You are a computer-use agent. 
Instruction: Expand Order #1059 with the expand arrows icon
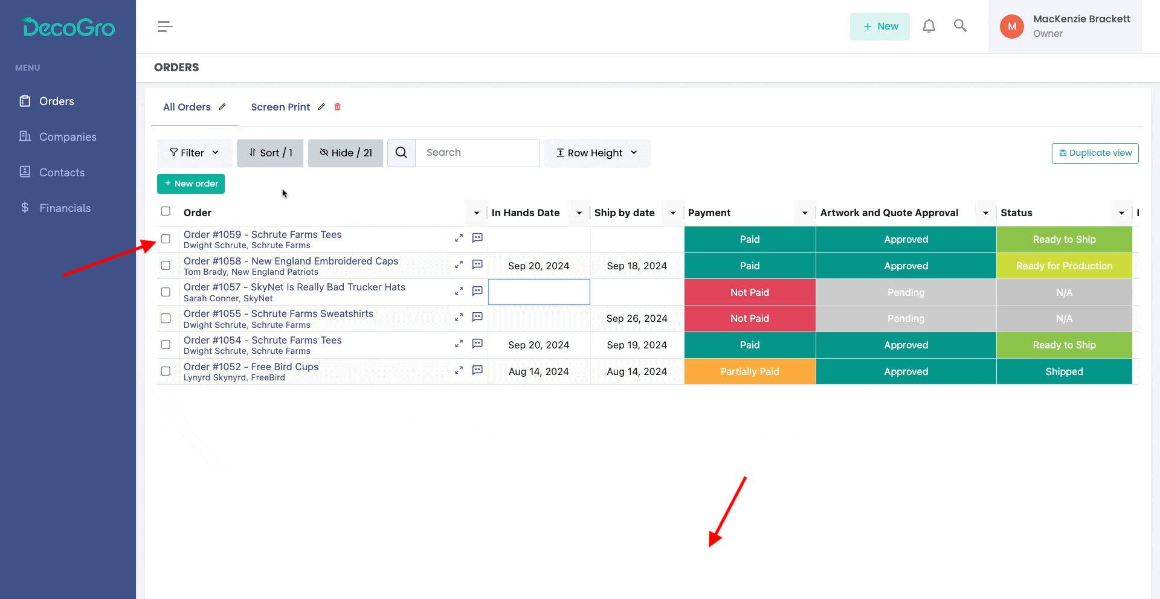click(459, 239)
